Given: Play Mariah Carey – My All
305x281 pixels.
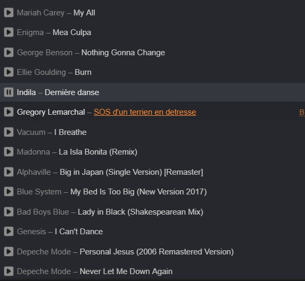Looking at the screenshot, I should tap(9, 13).
